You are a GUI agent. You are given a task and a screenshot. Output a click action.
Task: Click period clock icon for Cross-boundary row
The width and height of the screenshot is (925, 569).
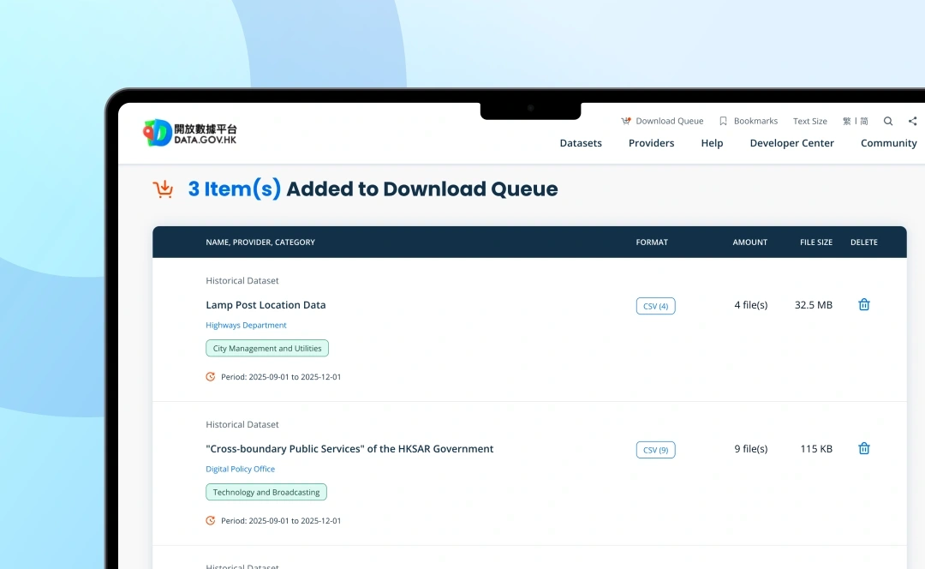210,521
